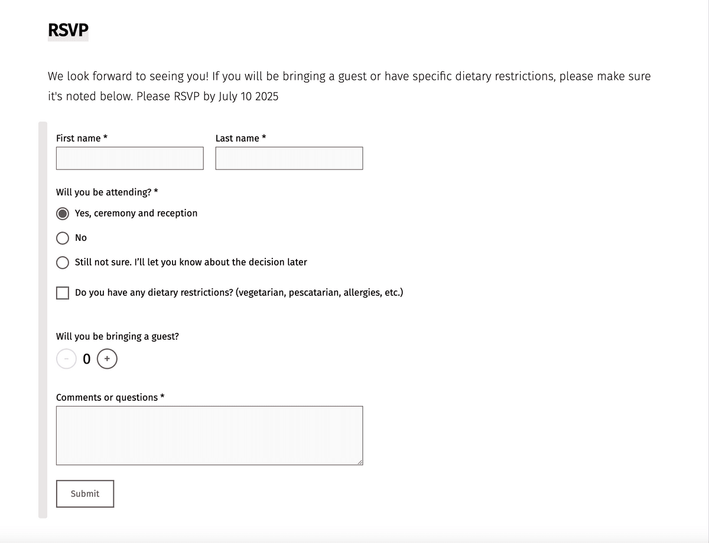Choose the 'No' attendance radio button
709x543 pixels.
63,238
